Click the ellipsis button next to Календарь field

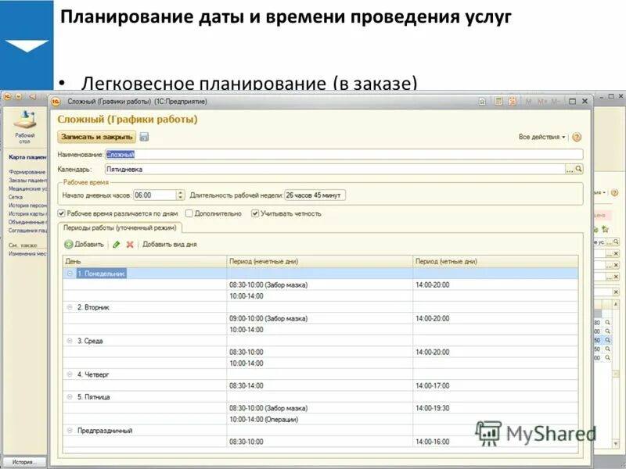coord(570,170)
